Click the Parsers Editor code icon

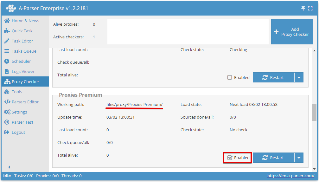click(x=7, y=102)
